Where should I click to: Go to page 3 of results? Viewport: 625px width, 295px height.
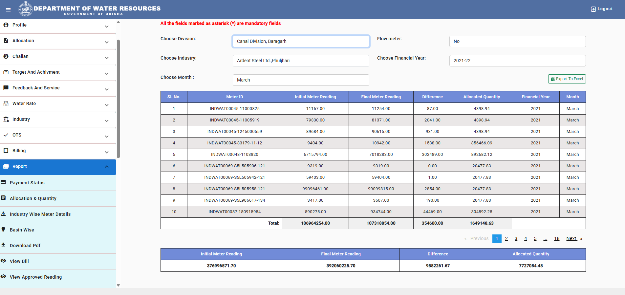(516, 238)
